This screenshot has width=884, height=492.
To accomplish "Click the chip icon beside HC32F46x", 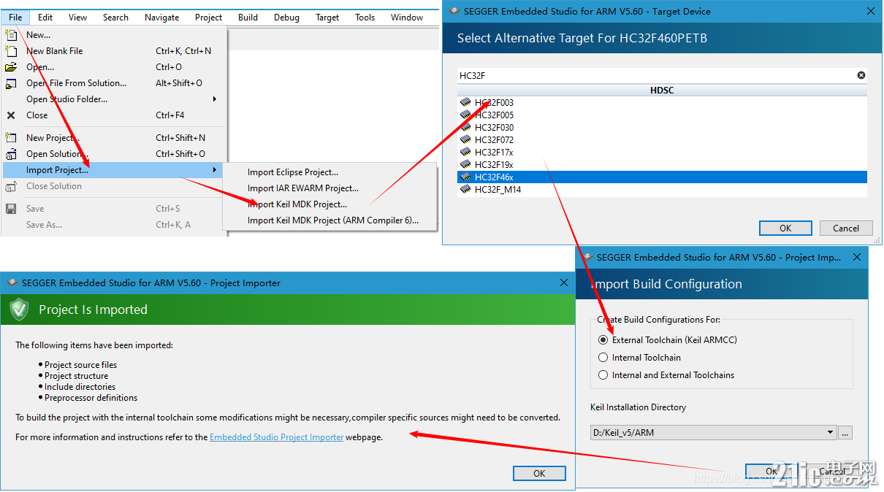I will click(465, 177).
